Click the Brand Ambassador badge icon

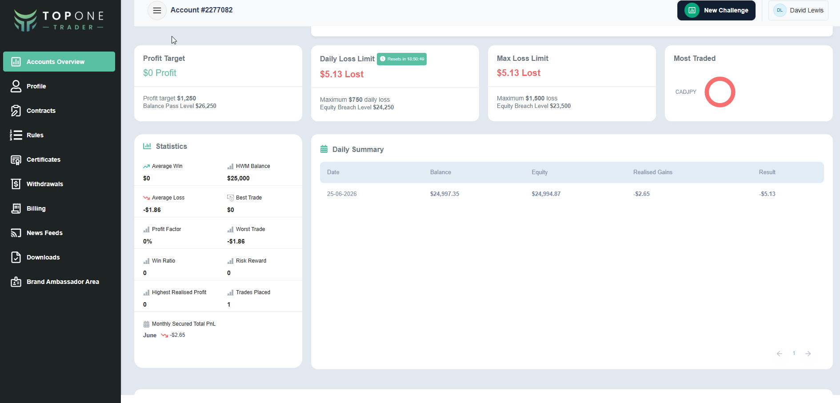(16, 282)
